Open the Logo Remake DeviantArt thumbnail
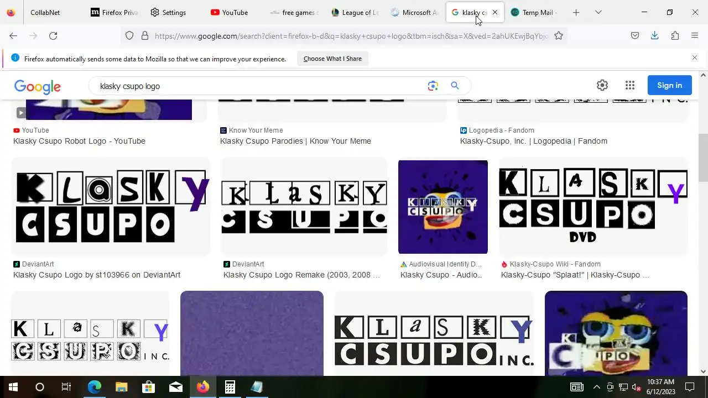 click(x=304, y=207)
